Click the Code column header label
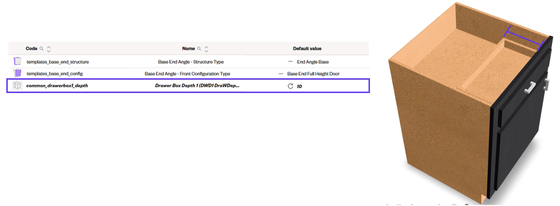 pos(31,49)
